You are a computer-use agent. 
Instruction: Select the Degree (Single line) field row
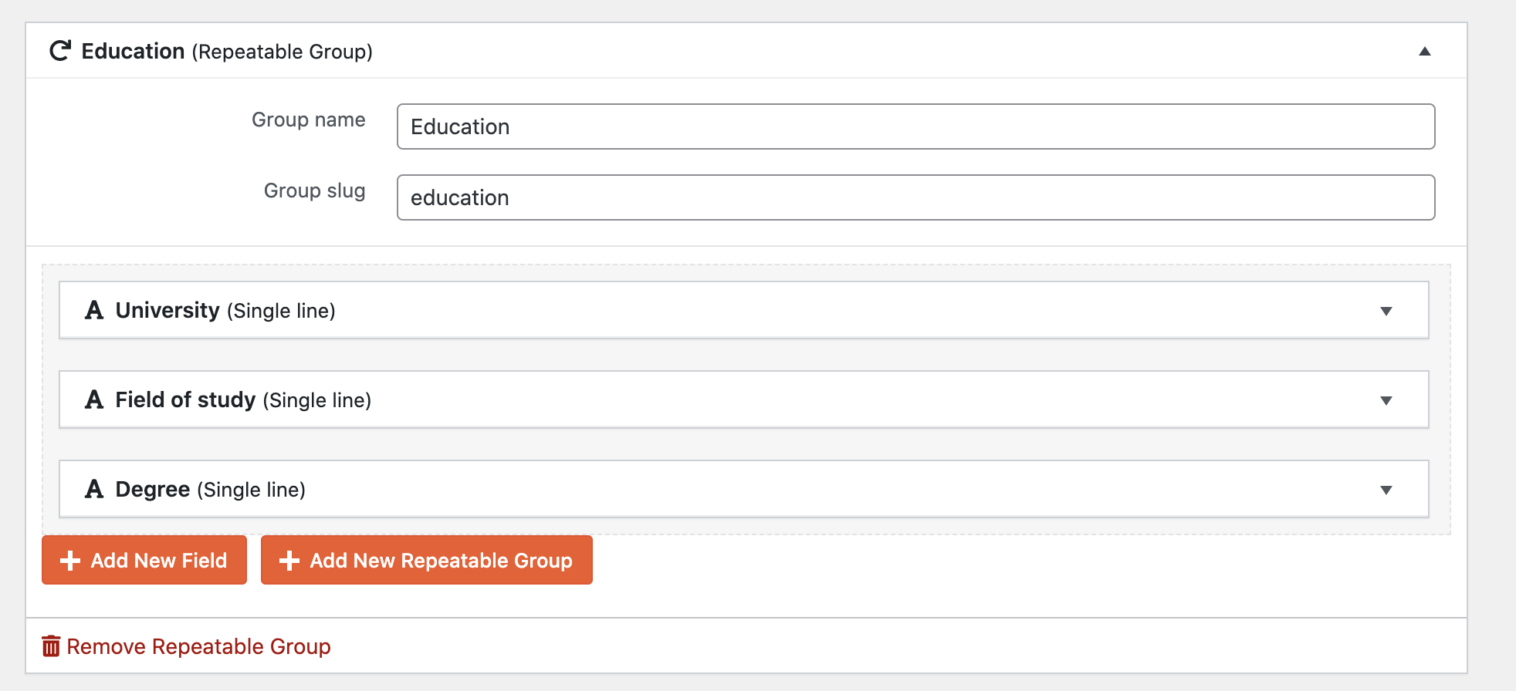(744, 489)
